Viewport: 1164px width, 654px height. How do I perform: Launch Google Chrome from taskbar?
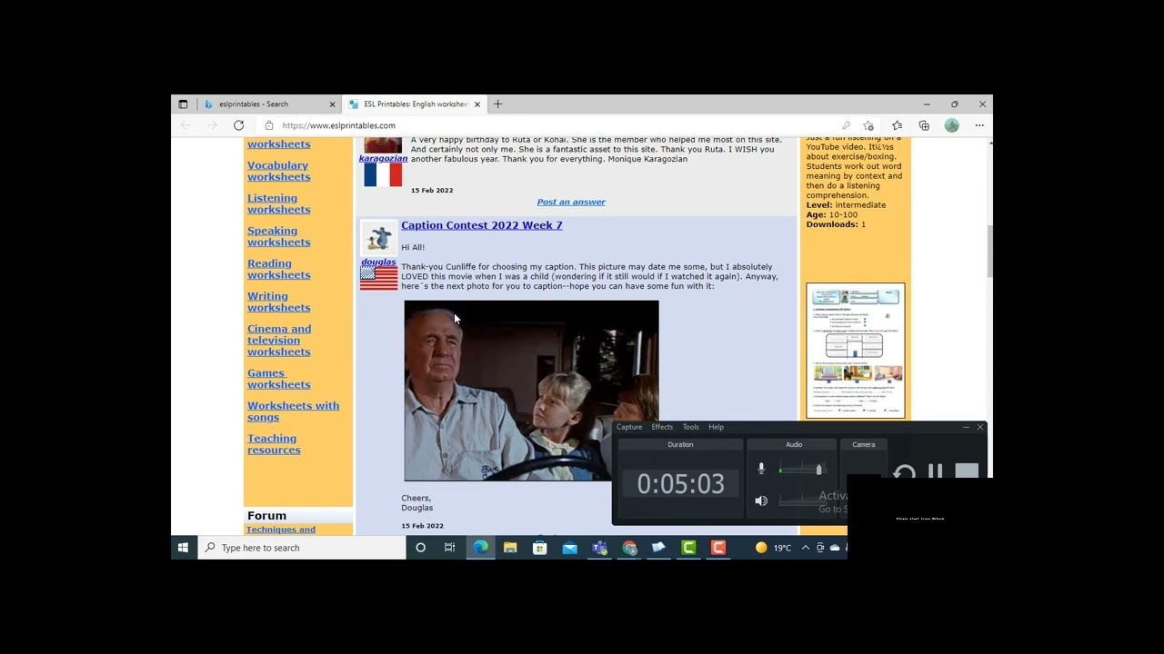(629, 548)
